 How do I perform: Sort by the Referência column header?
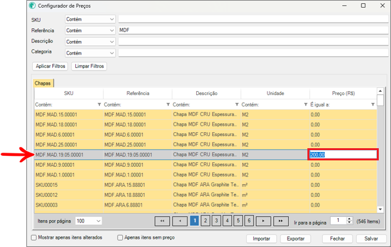138,93
